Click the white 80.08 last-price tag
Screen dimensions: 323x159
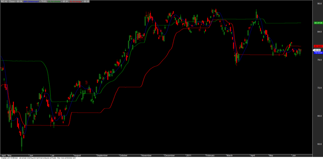317,50
